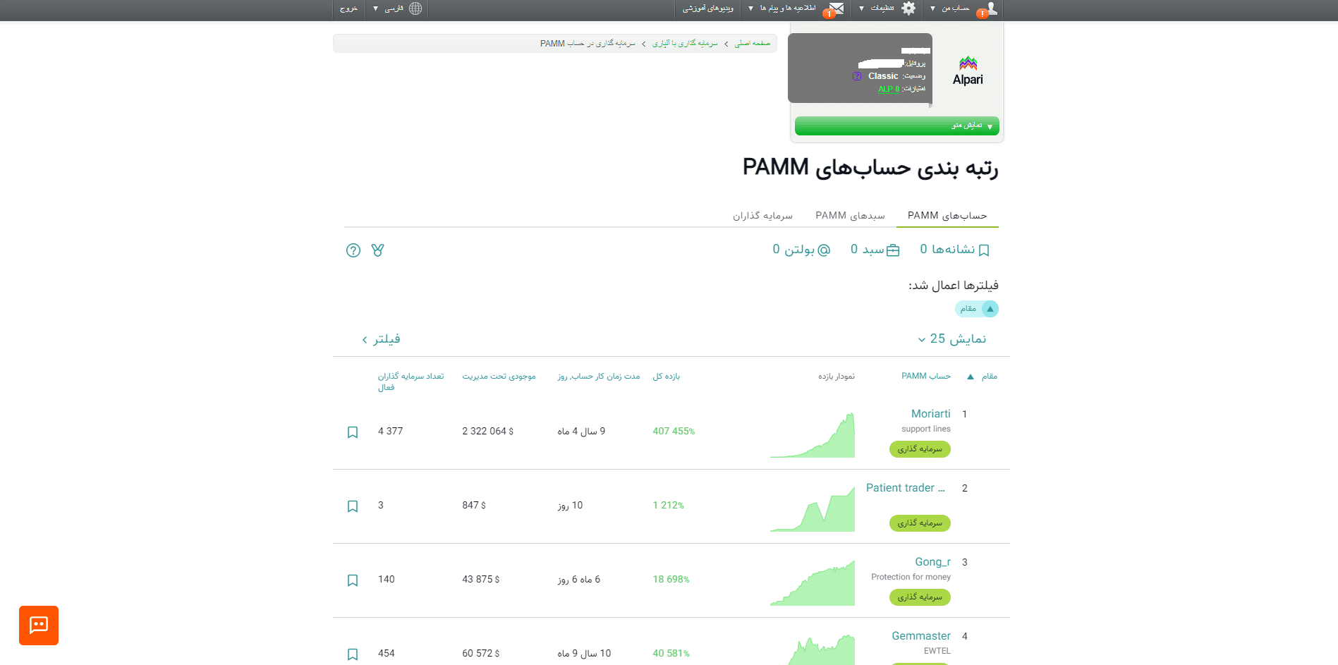
Task: Open the live chat widget
Action: [x=39, y=626]
